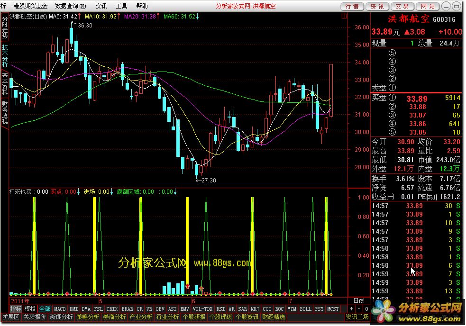Open the 策略分析 tab
466x326 pixels.
(x=88, y=317)
